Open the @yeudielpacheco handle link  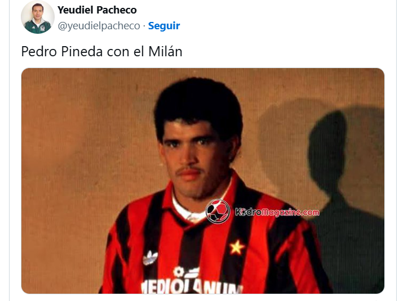(99, 26)
